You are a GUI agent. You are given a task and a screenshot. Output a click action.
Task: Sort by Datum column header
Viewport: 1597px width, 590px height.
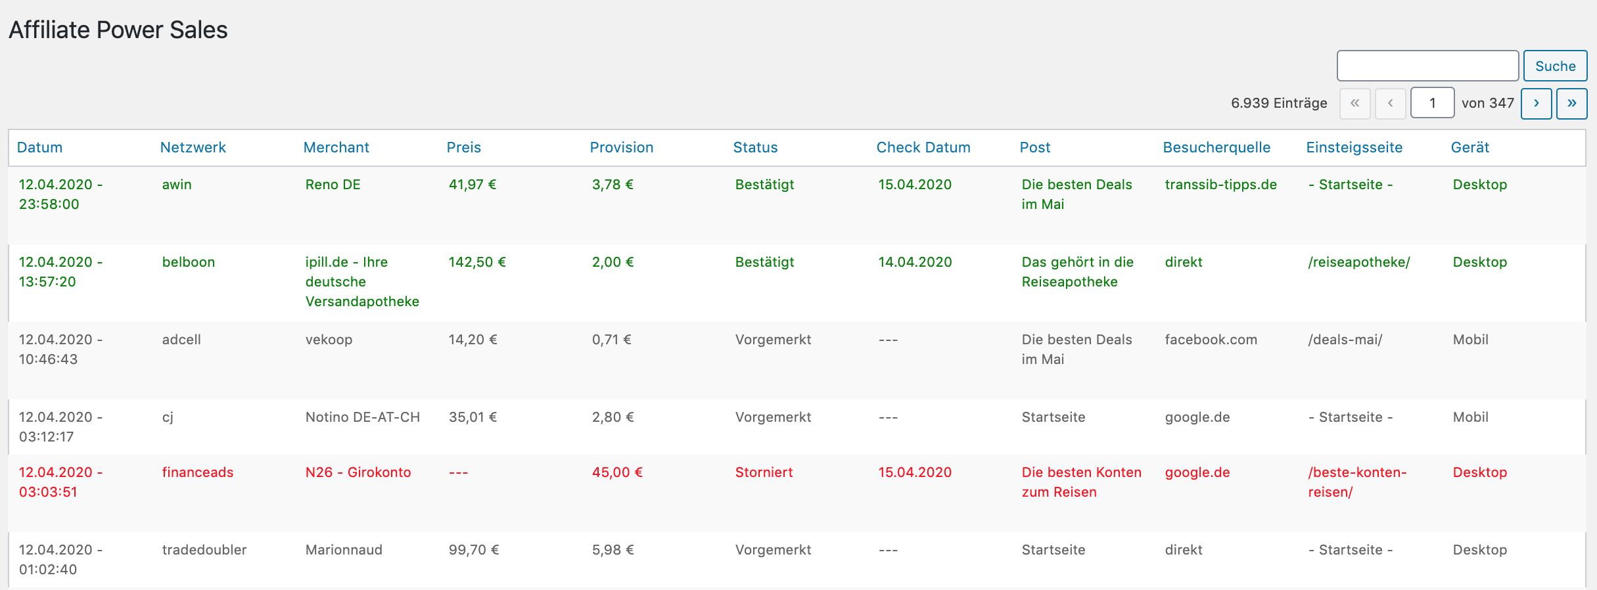[x=39, y=147]
